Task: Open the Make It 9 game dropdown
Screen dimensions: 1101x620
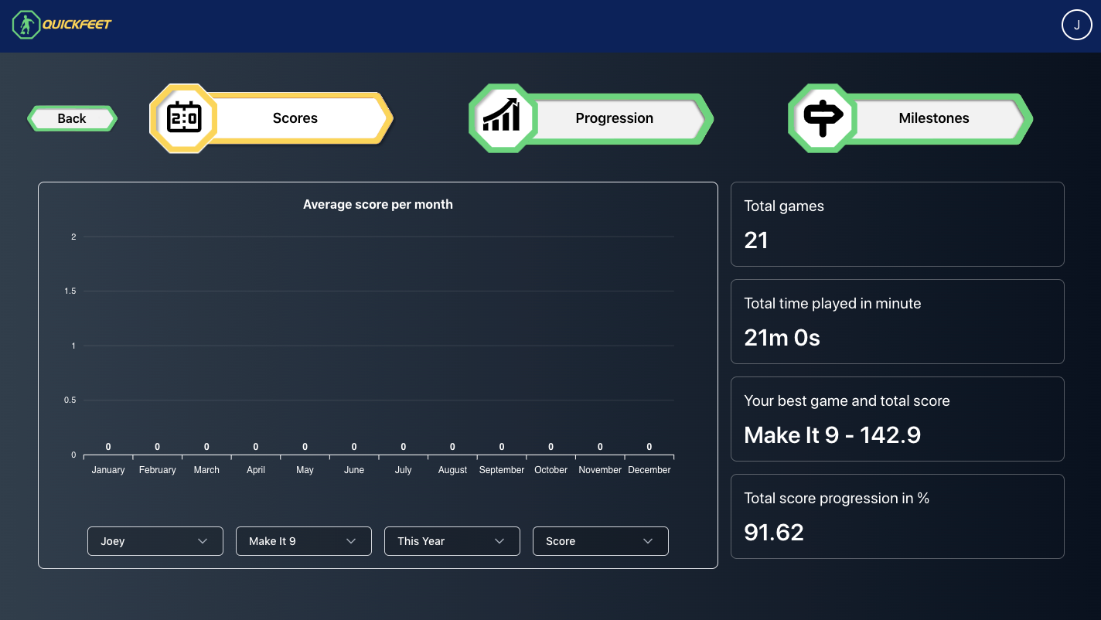Action: pos(303,541)
